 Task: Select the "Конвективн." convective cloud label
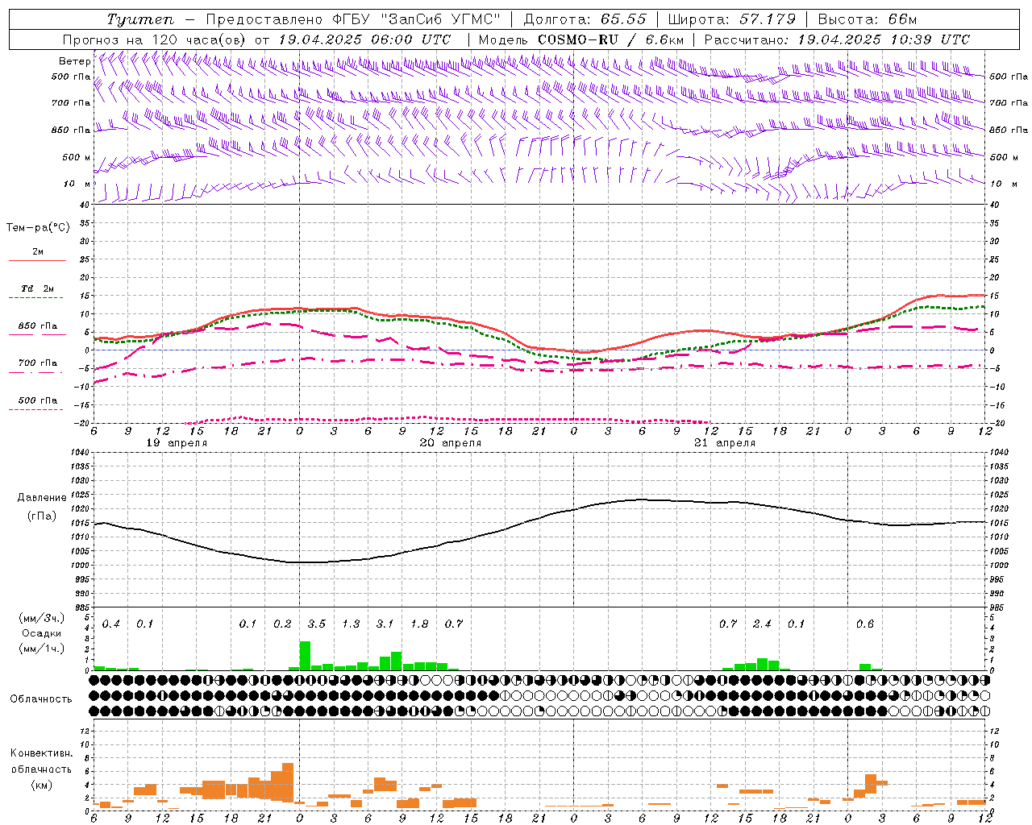click(x=41, y=753)
